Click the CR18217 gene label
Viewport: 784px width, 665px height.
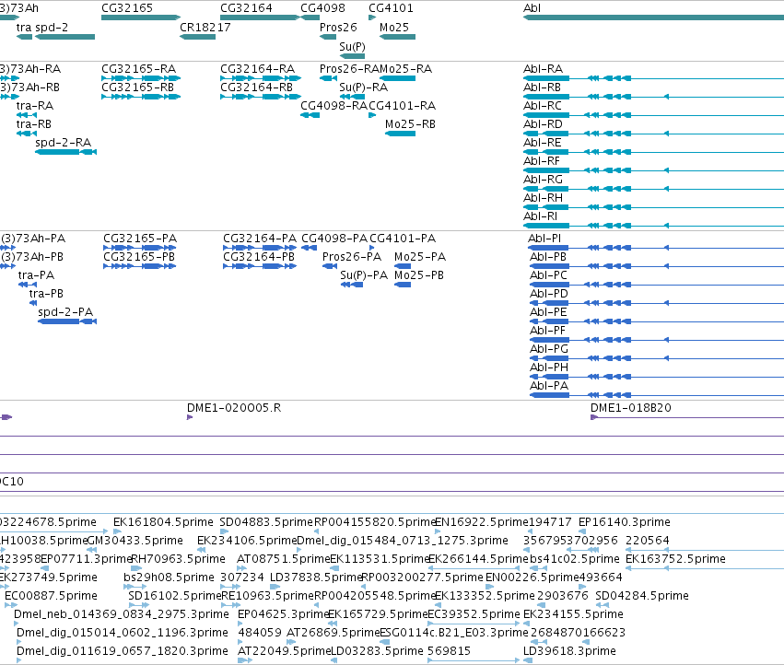[x=205, y=27]
